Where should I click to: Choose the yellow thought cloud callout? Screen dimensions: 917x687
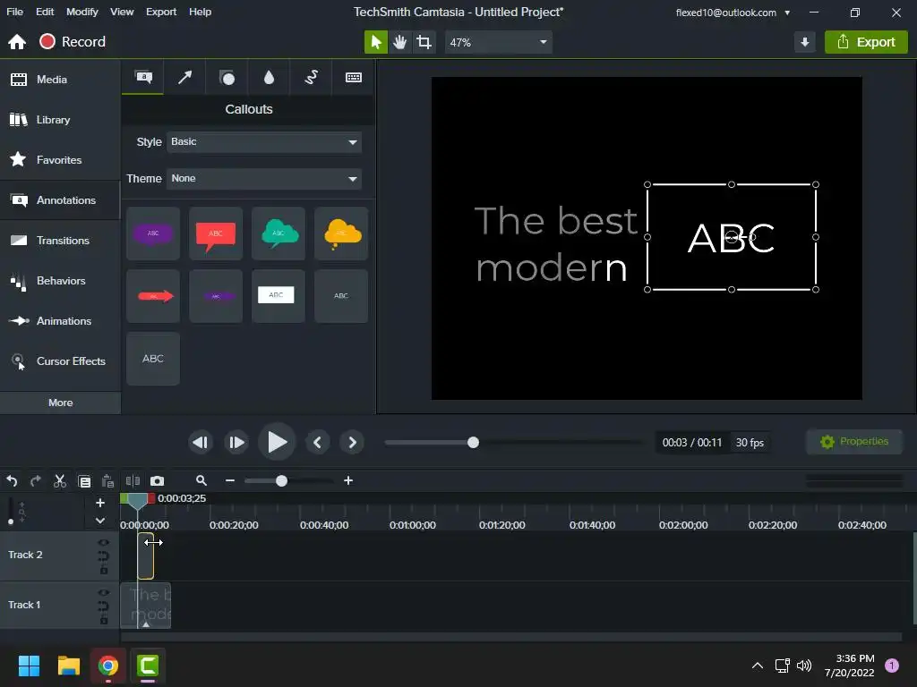click(341, 233)
